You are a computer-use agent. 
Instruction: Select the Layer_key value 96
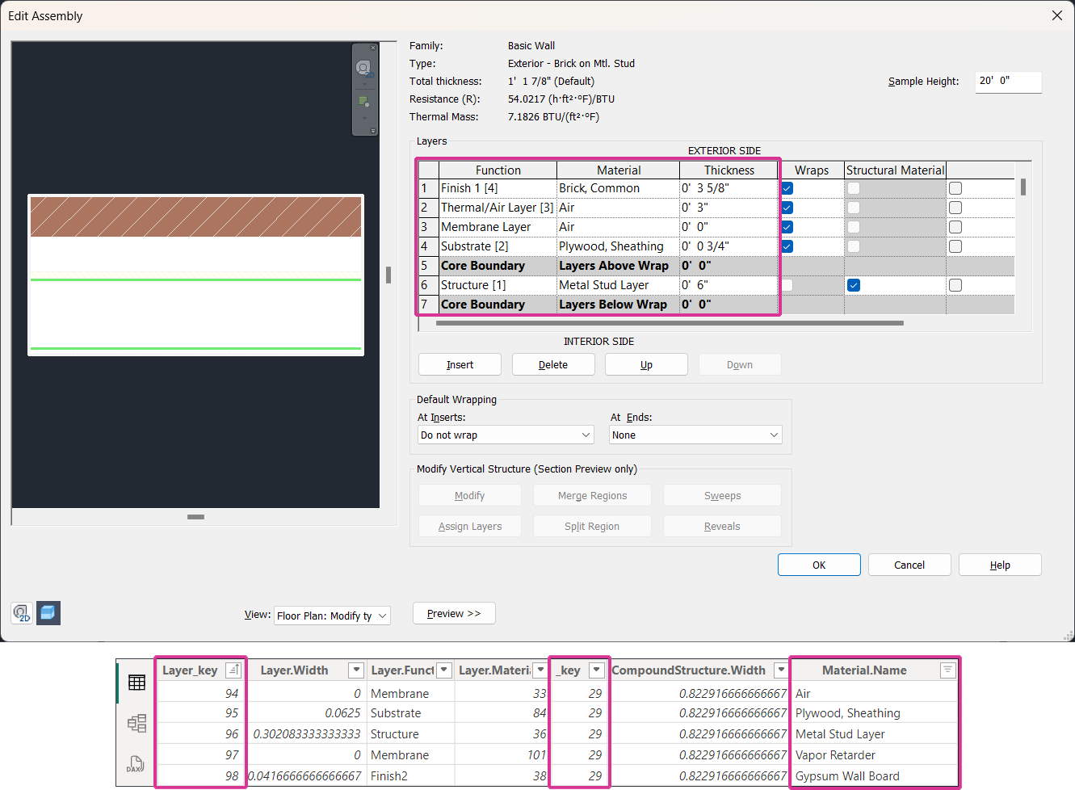201,734
